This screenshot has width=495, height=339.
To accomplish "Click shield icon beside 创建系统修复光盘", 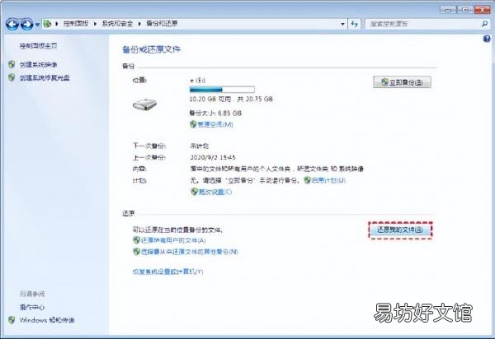I will pyautogui.click(x=12, y=77).
